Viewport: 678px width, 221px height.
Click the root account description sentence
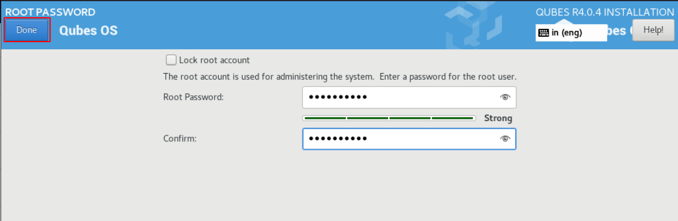click(340, 78)
